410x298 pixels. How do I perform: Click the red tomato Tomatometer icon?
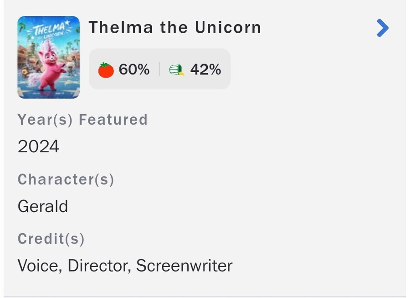click(x=106, y=70)
